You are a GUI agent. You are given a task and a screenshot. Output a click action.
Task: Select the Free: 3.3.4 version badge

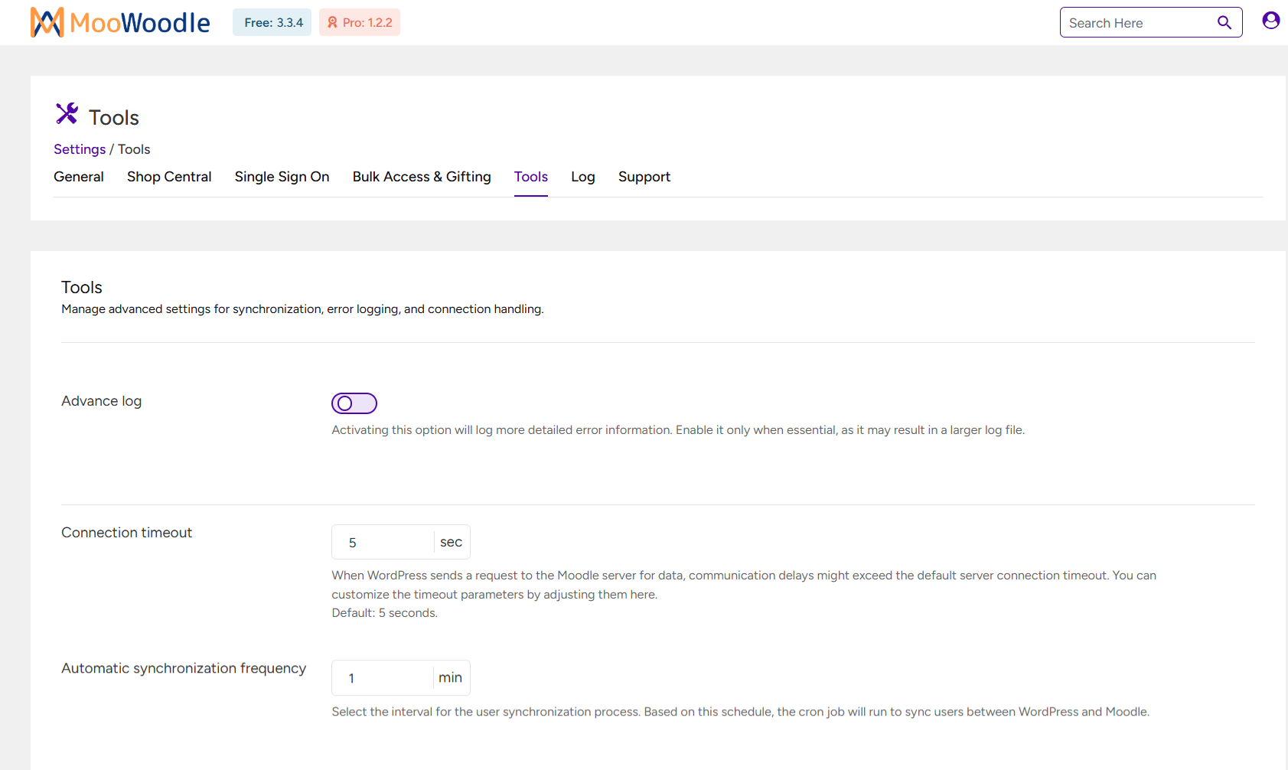point(272,22)
